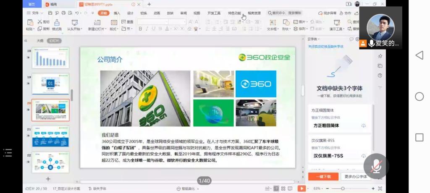Download the 方正粗圆简体 cloud font
The height and width of the screenshot is (193, 430).
pyautogui.click(x=364, y=126)
